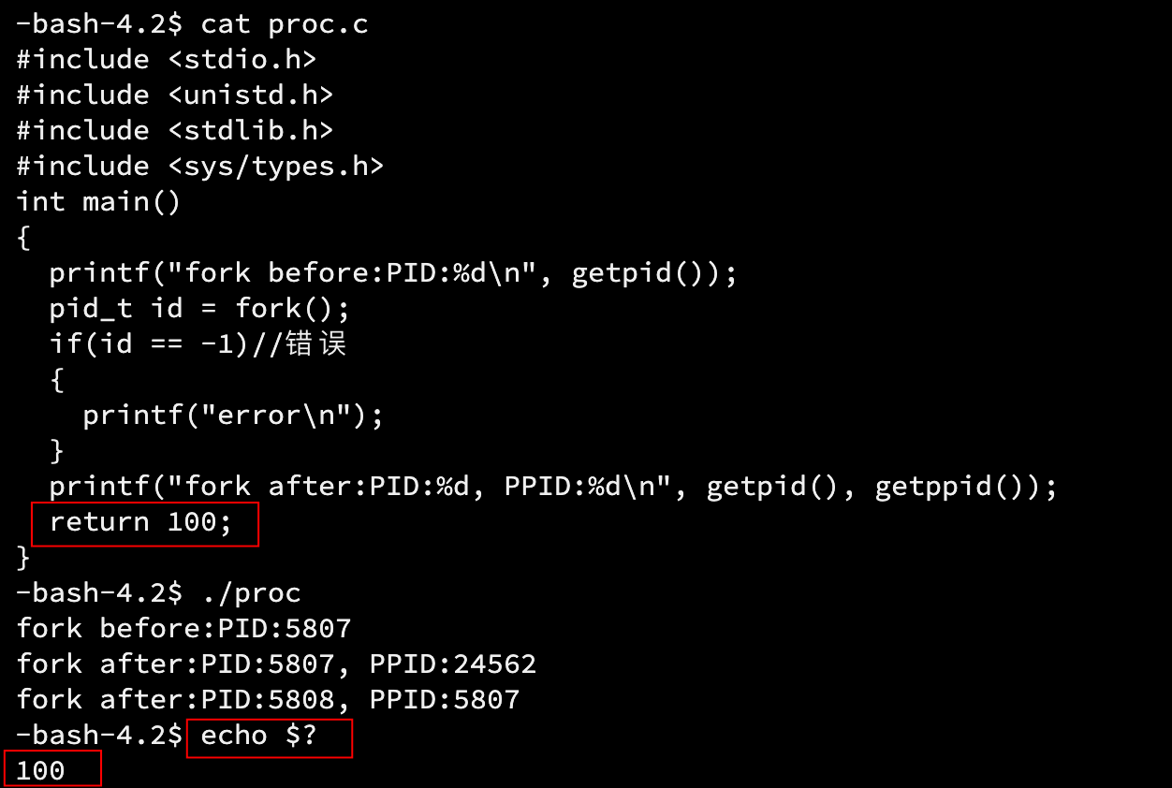Click the PPID:24562 value in the output
Viewport: 1172px width, 788px height.
453,664
